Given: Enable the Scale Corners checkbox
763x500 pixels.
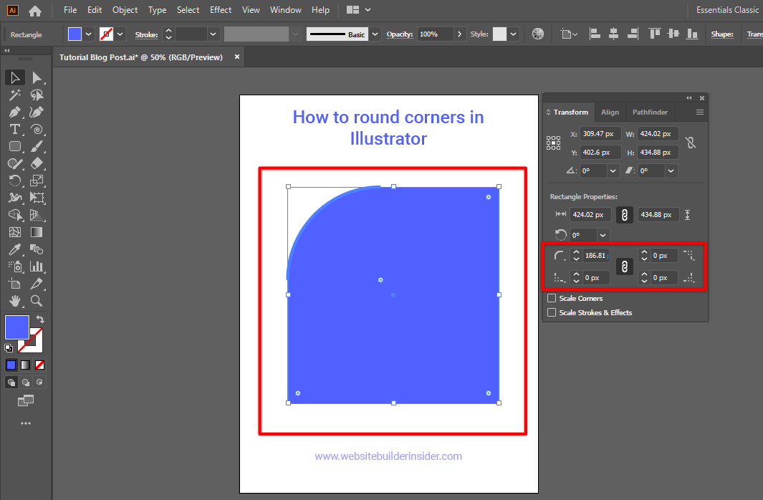Looking at the screenshot, I should [x=552, y=298].
